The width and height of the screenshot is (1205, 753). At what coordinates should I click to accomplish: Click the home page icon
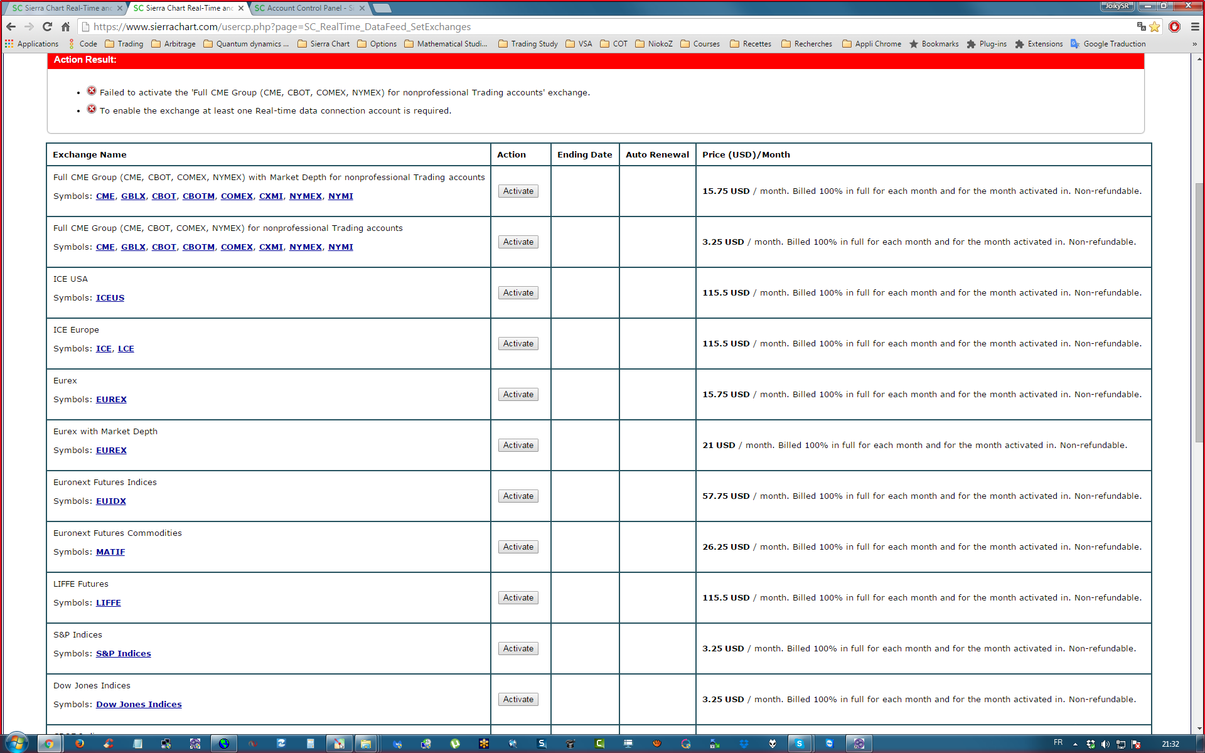(x=65, y=26)
